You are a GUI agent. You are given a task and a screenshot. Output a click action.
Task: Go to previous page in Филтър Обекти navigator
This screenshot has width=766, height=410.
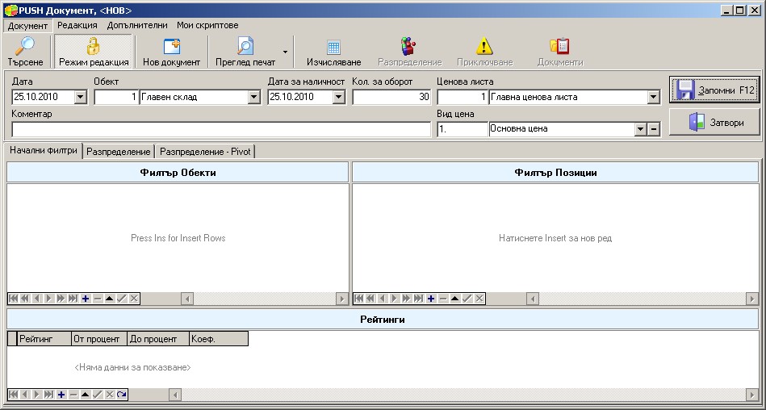pos(25,298)
